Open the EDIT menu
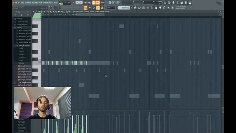This screenshot has width=236, height=133. pyautogui.click(x=26, y=3)
